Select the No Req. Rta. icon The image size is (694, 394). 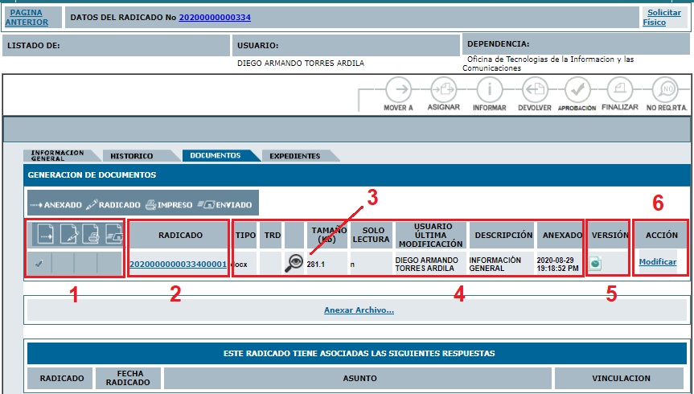coord(667,89)
